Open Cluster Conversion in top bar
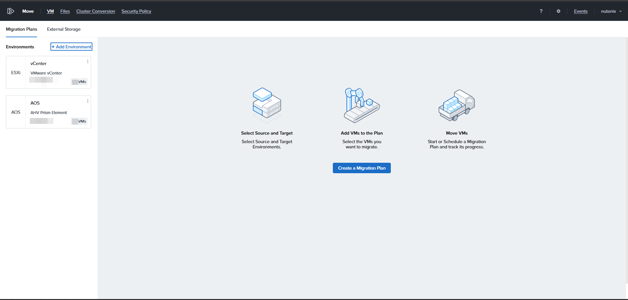Image resolution: width=628 pixels, height=300 pixels. 96,11
